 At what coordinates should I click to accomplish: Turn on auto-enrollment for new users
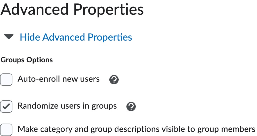[x=6, y=79]
